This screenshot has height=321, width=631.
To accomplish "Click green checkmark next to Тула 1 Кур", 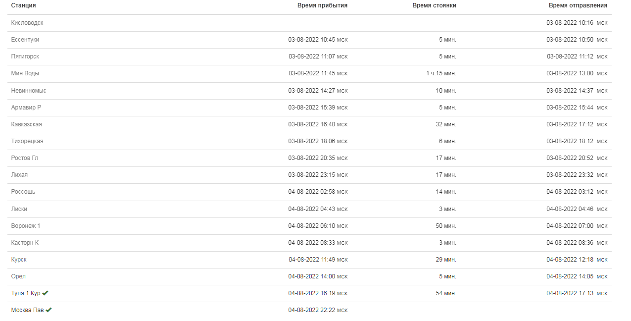I will point(45,293).
